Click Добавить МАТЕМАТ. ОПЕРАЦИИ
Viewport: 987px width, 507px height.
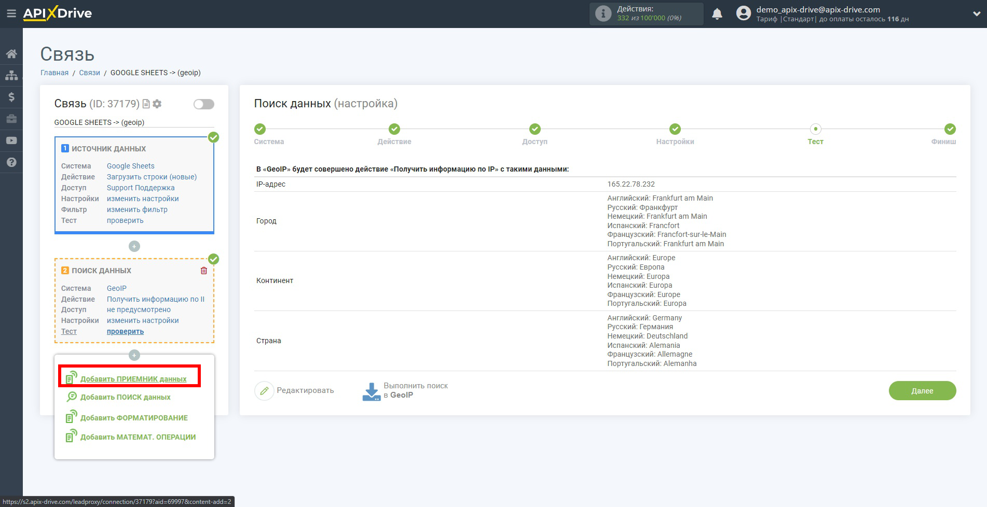138,437
